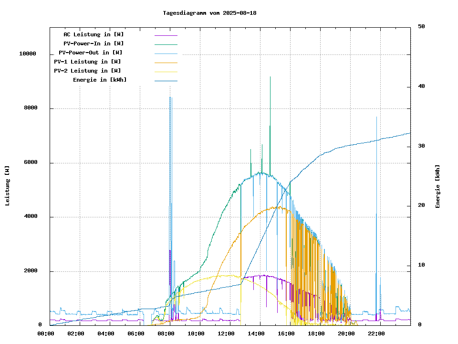Click the chart title Tagesdiagramm vom 2025-08-18
458x344 pixels.
point(209,13)
